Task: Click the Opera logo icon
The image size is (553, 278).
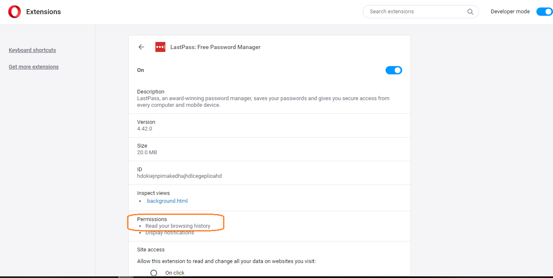Action: coord(14,12)
